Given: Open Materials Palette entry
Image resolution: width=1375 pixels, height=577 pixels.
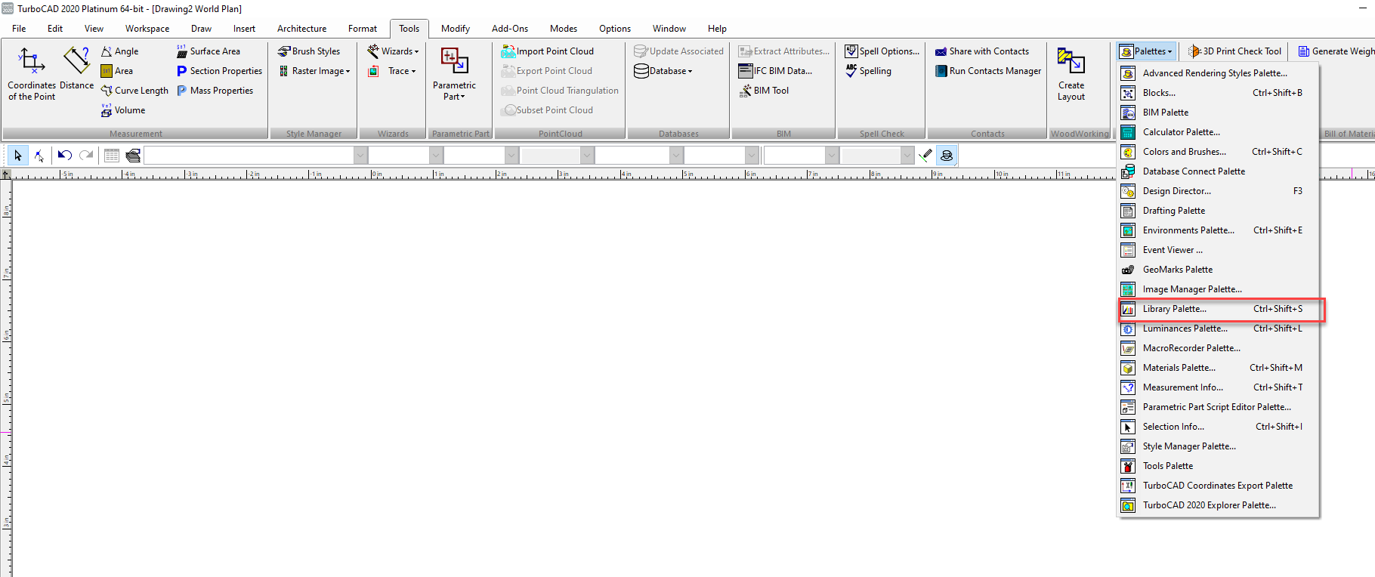Looking at the screenshot, I should click(1219, 368).
